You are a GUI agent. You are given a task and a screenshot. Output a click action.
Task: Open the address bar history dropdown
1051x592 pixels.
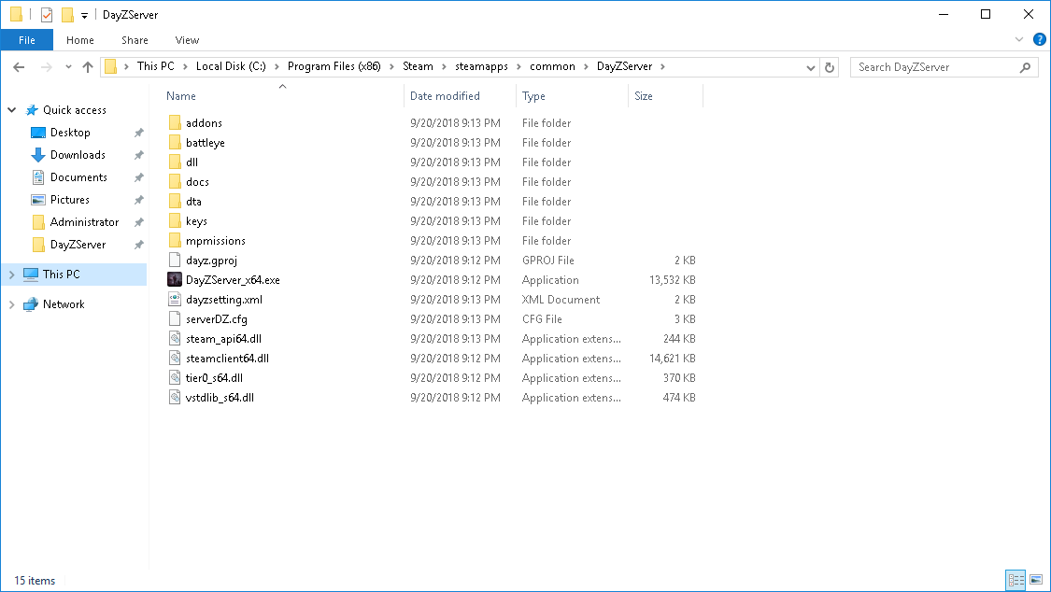(x=810, y=66)
